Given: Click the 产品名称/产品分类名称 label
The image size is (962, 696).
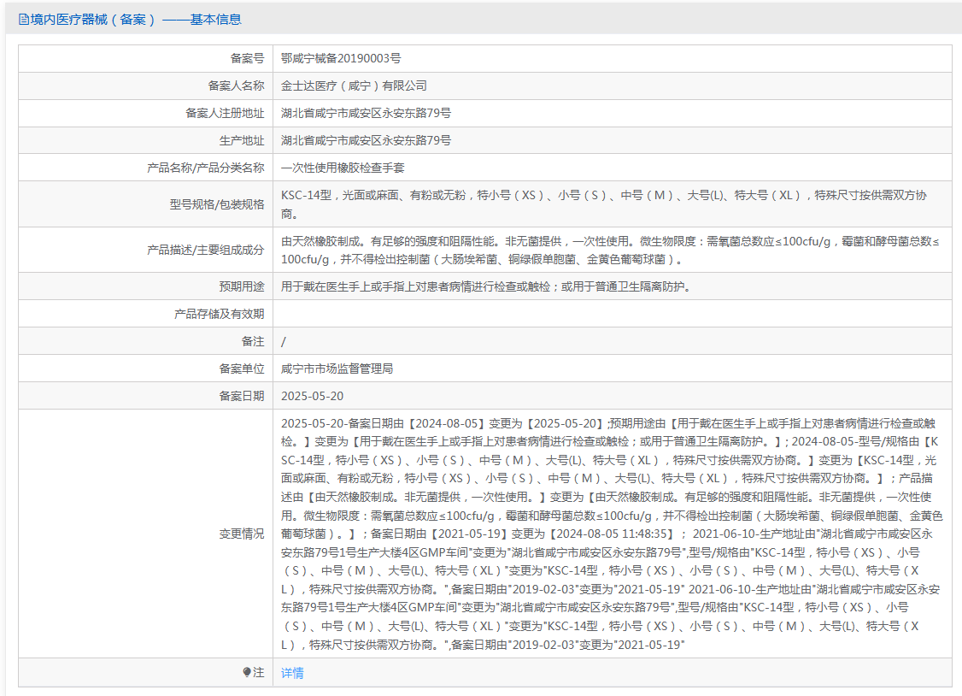Looking at the screenshot, I should pyautogui.click(x=206, y=168).
